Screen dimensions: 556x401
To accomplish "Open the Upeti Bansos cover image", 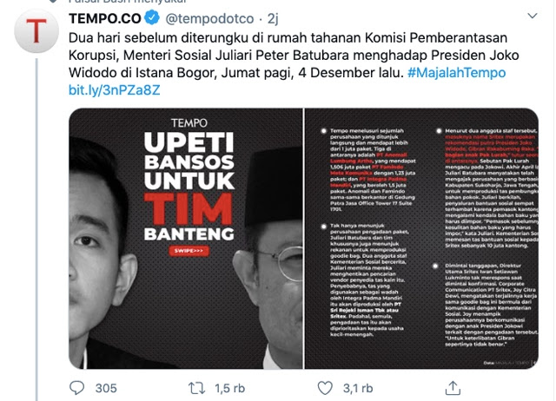I will click(186, 239).
